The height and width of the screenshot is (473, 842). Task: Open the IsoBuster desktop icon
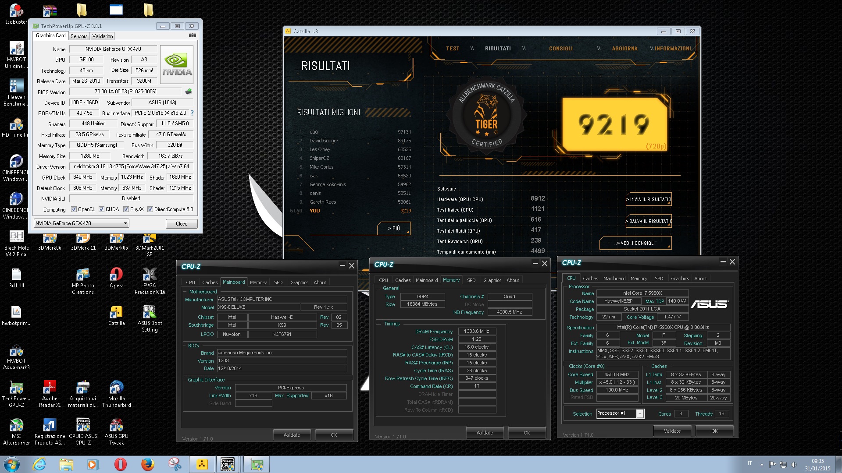coord(16,13)
